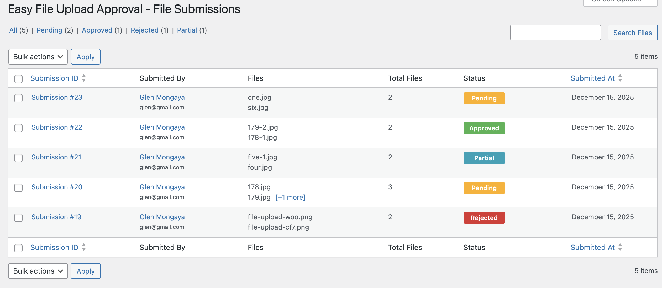The image size is (662, 288).
Task: Toggle the Submission ID sort arrow
Action: [84, 78]
